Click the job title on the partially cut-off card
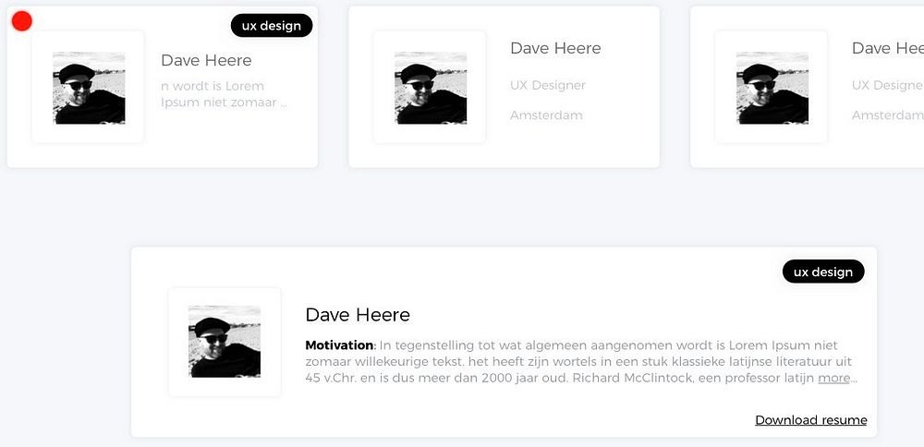The height and width of the screenshot is (447, 924). click(x=887, y=85)
